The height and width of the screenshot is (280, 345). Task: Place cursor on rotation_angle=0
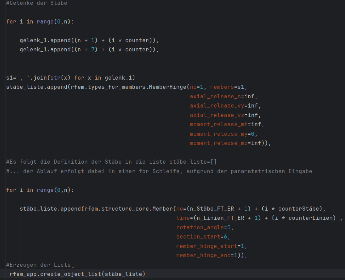[x=204, y=227]
